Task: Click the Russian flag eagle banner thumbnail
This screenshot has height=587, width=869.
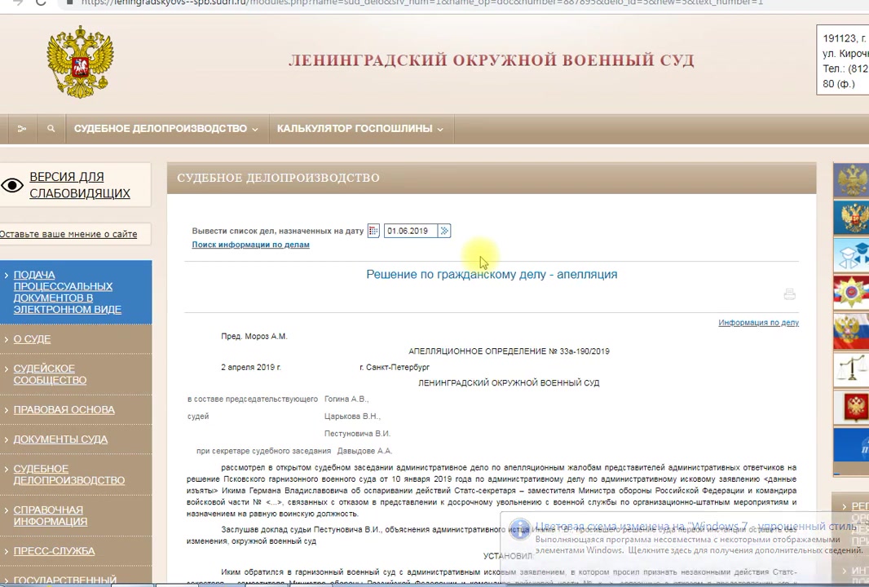Action: [x=851, y=330]
